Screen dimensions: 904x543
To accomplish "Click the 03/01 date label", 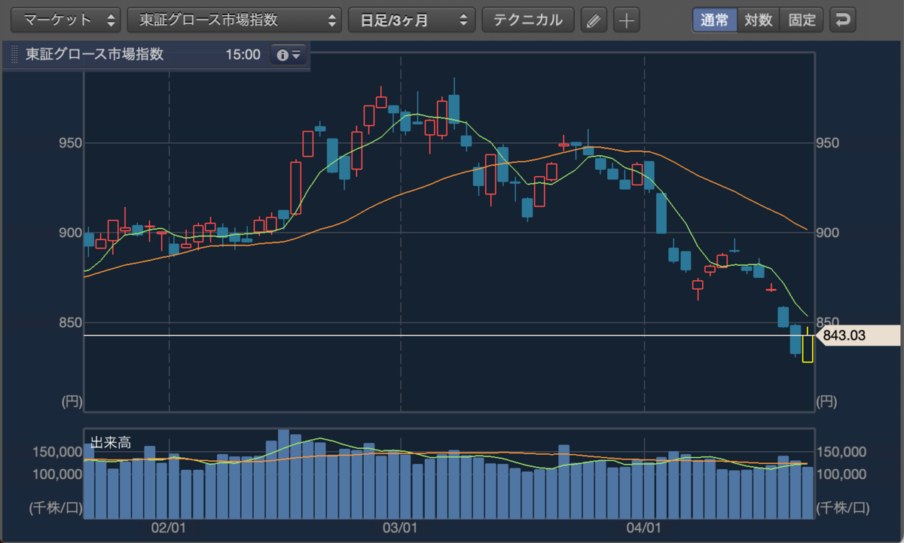I will 400,529.
